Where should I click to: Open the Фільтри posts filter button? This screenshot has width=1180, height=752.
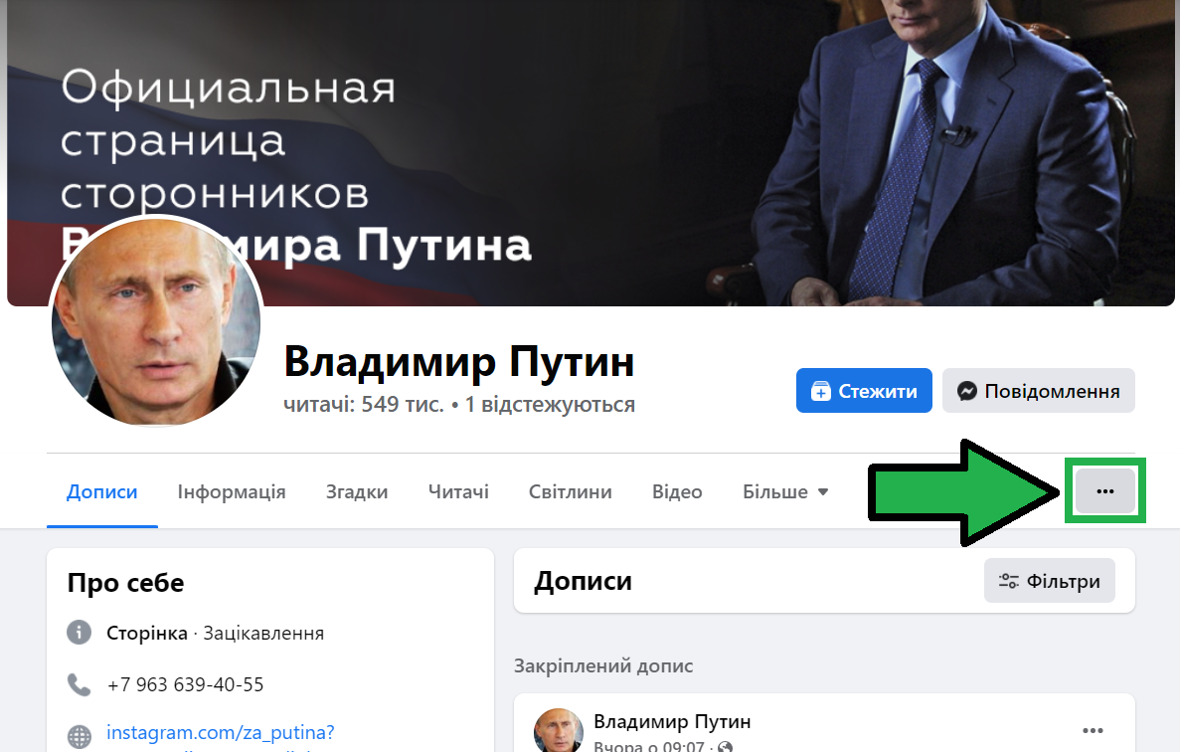pos(1049,580)
